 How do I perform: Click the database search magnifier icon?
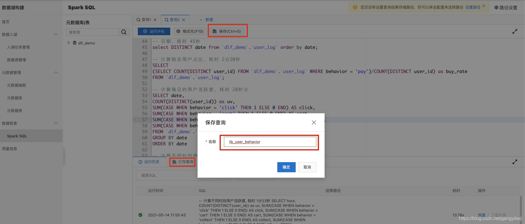coord(124,32)
